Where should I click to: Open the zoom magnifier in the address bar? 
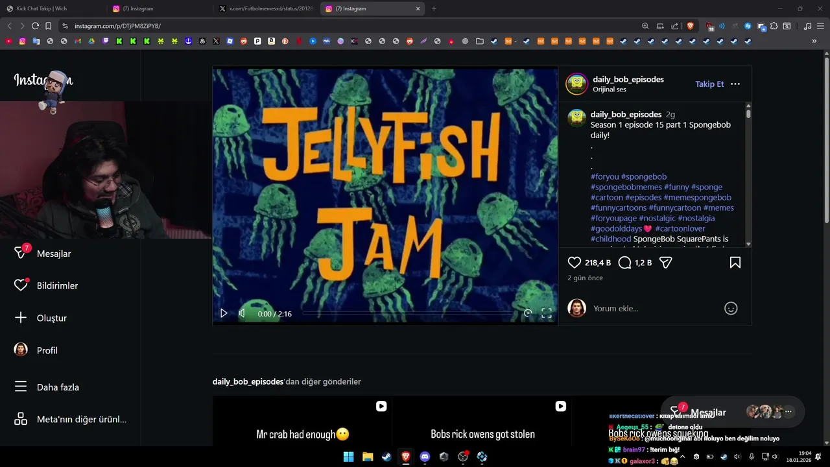[645, 26]
